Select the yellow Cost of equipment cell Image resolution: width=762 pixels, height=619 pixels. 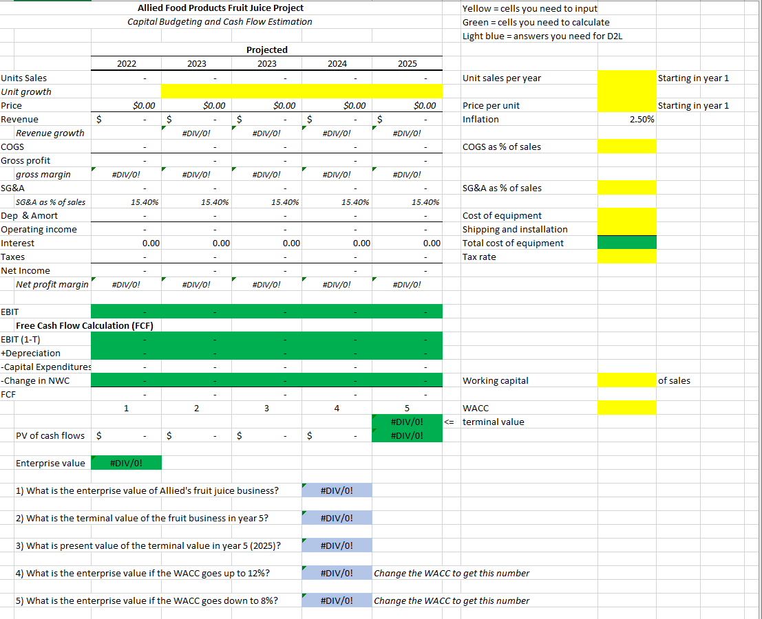click(626, 215)
